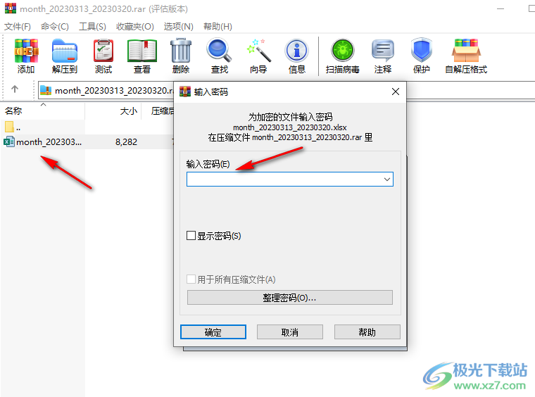Click Organize passwords (整理密码) button
The width and height of the screenshot is (535, 397).
[x=290, y=298]
